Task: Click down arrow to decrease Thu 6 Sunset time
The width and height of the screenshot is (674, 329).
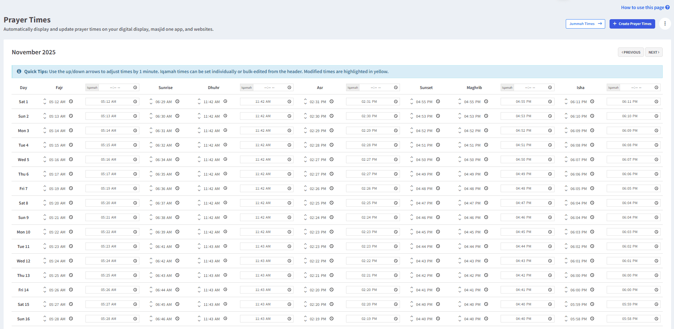Action: click(x=412, y=176)
